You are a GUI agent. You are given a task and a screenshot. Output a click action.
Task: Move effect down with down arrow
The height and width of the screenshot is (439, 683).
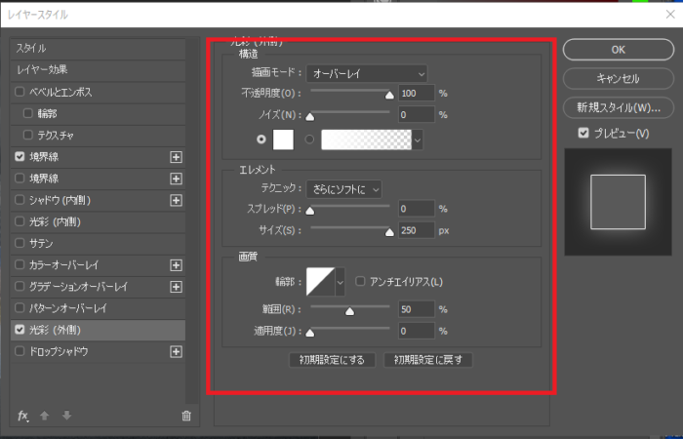click(66, 416)
